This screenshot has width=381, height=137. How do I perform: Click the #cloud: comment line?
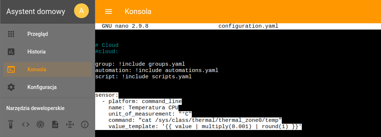107,51
